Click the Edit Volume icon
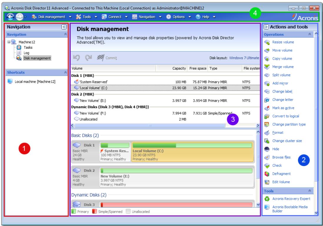 point(267,182)
